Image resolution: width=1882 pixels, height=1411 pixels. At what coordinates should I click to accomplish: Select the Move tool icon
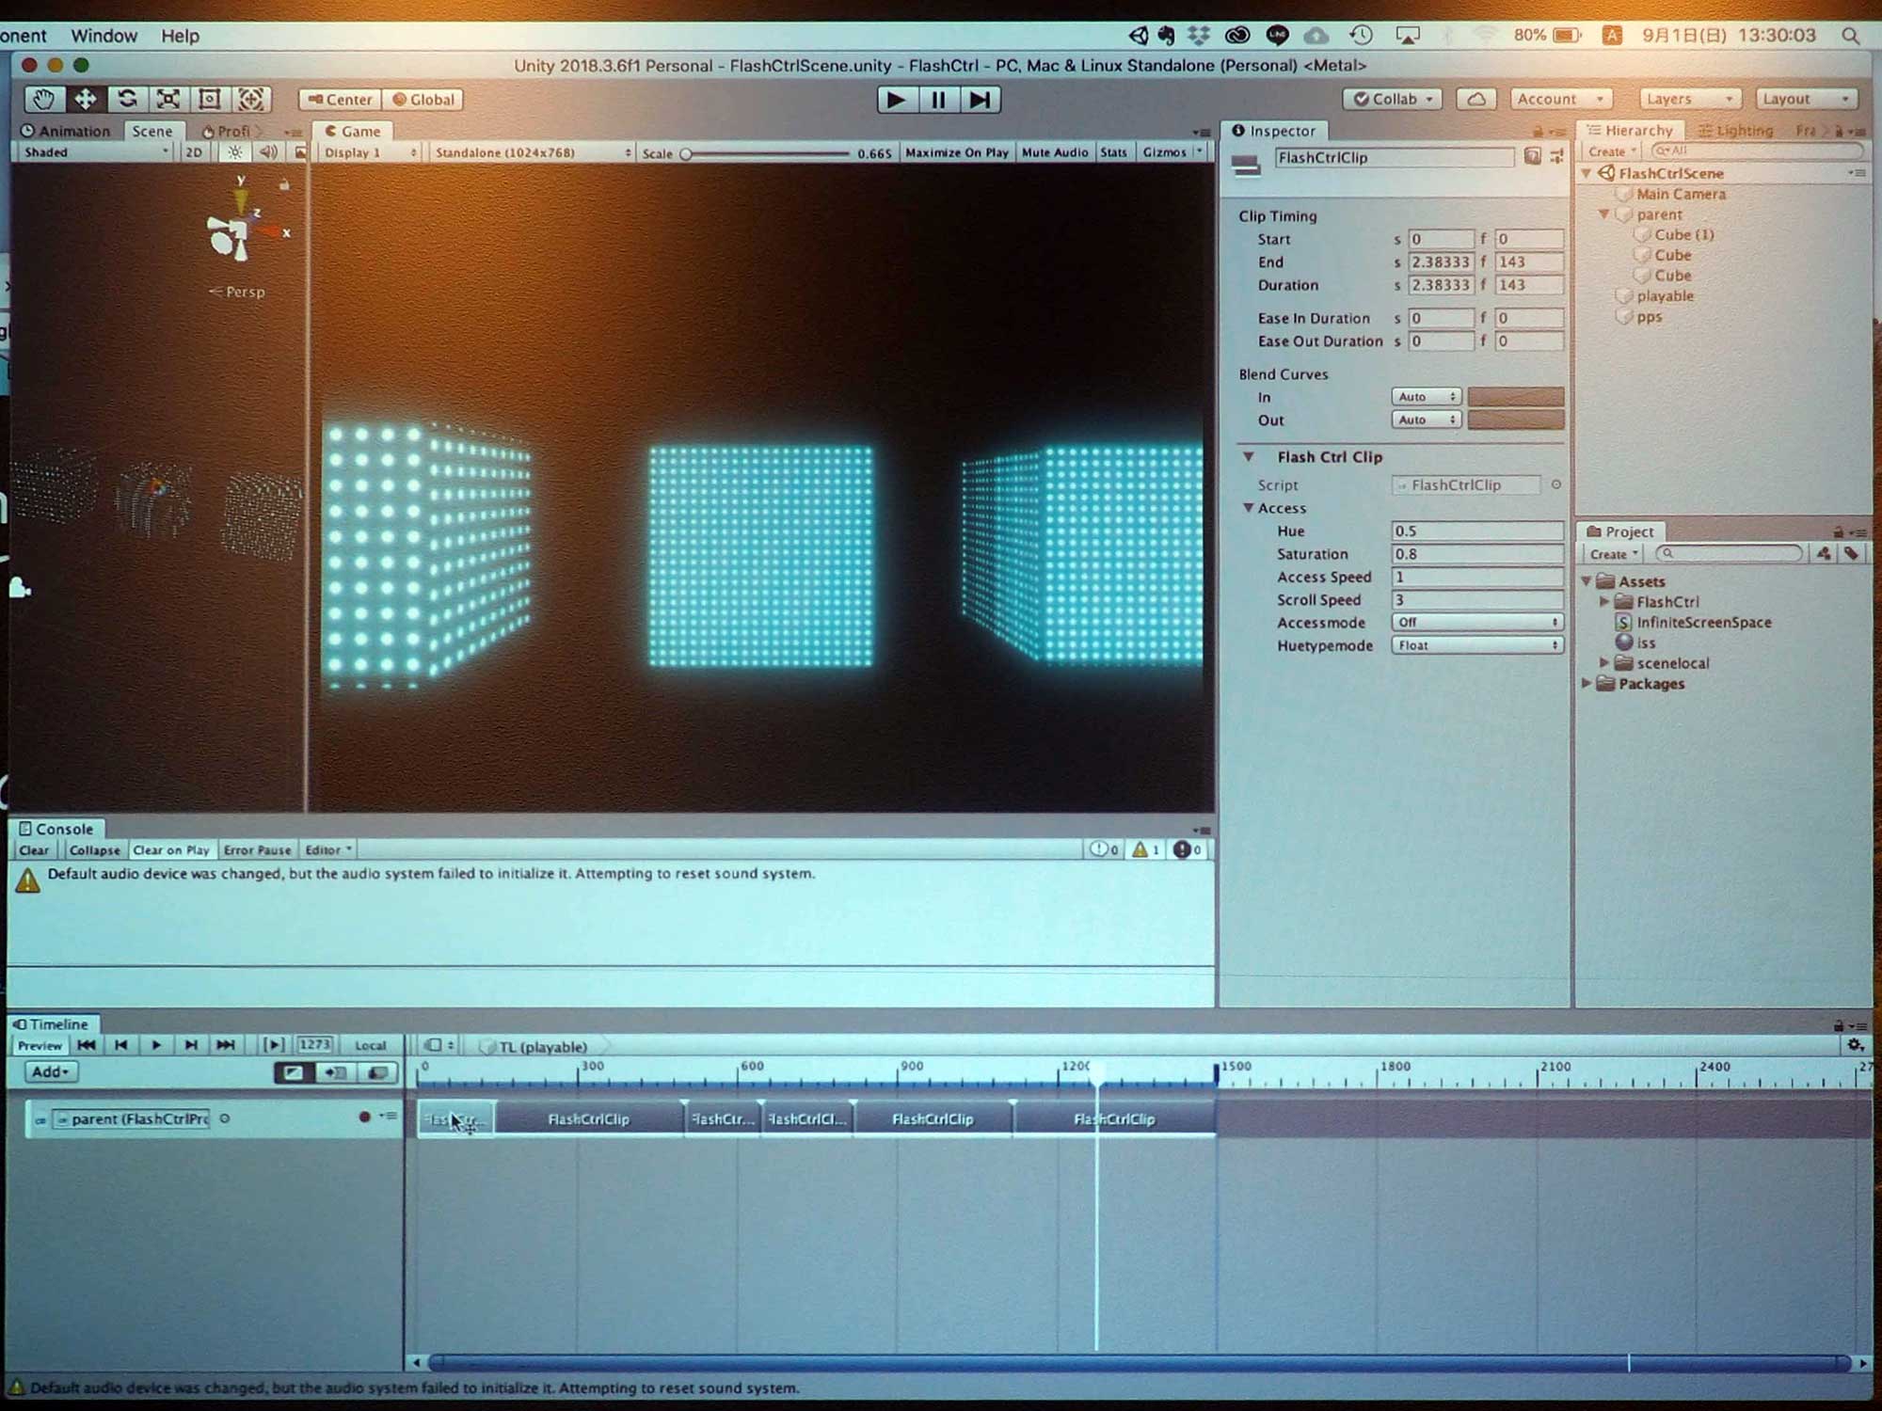(86, 99)
